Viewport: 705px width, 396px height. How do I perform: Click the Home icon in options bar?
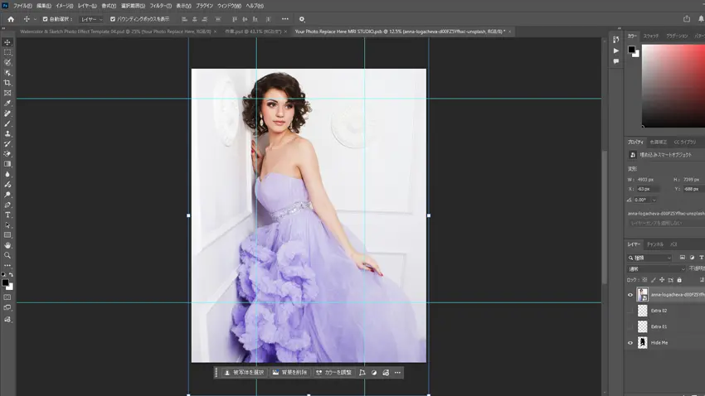11,19
